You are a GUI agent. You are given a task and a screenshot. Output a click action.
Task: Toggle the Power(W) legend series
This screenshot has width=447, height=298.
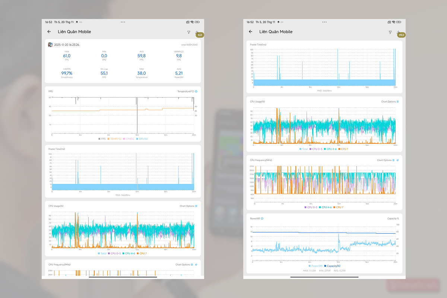(316, 266)
